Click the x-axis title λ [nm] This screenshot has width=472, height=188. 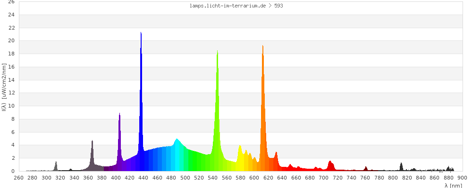(453, 185)
